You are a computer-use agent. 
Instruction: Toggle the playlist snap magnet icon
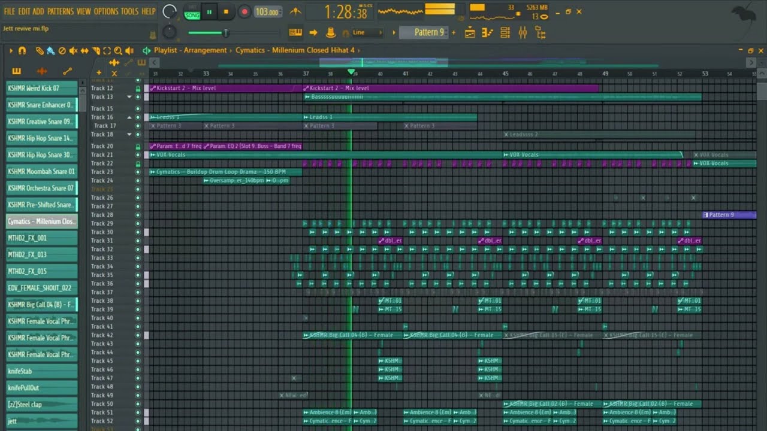[22, 51]
